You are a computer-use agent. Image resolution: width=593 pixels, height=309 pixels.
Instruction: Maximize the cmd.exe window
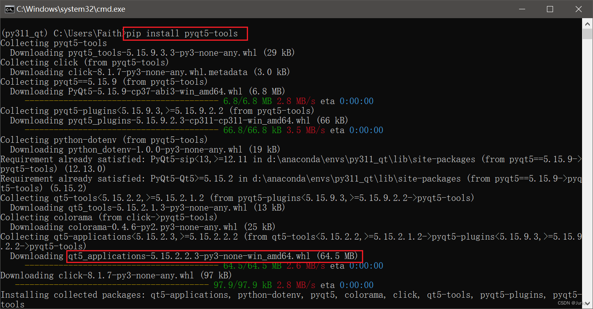[550, 9]
